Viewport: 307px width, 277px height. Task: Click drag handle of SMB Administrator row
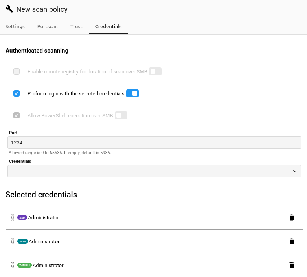tap(13, 241)
